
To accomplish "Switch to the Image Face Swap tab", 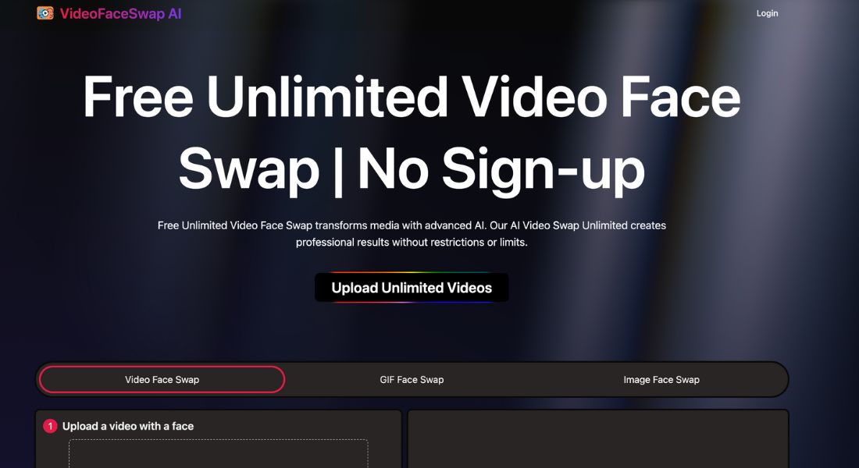I will (661, 379).
